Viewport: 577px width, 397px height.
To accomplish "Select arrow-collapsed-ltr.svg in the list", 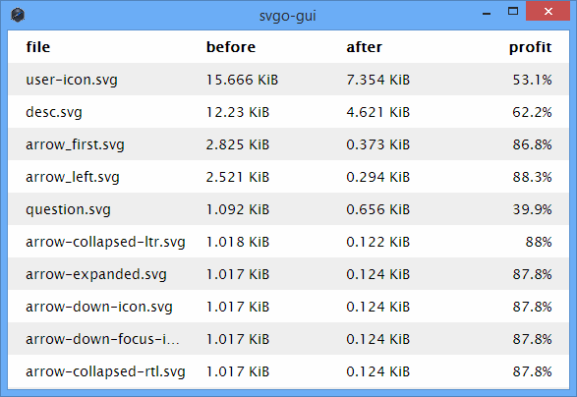I will pyautogui.click(x=289, y=241).
